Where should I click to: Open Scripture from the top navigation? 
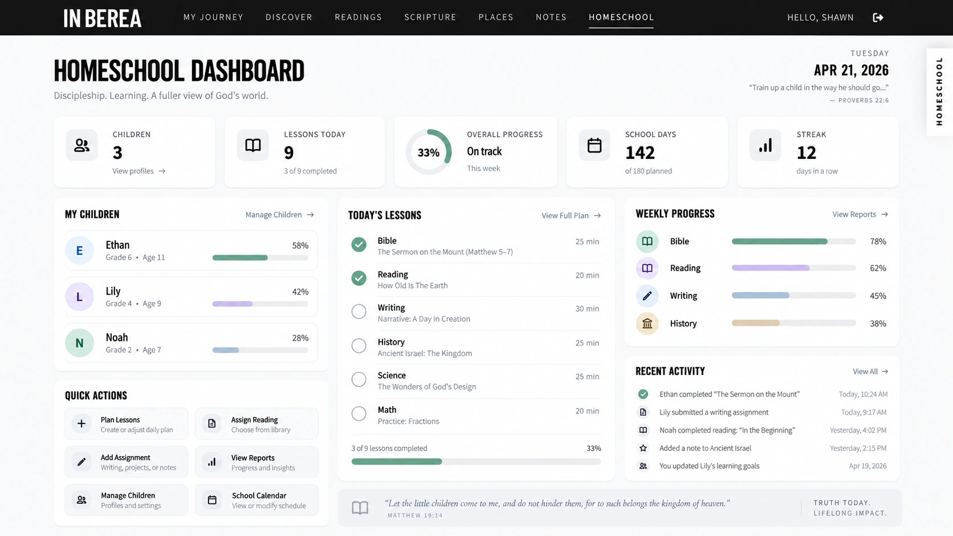click(x=430, y=17)
